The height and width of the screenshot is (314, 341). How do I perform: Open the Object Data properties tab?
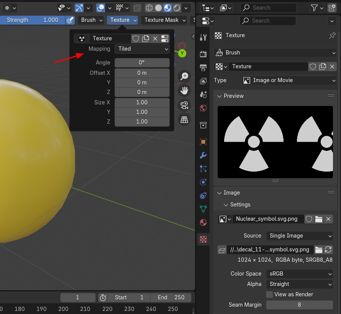point(203,209)
